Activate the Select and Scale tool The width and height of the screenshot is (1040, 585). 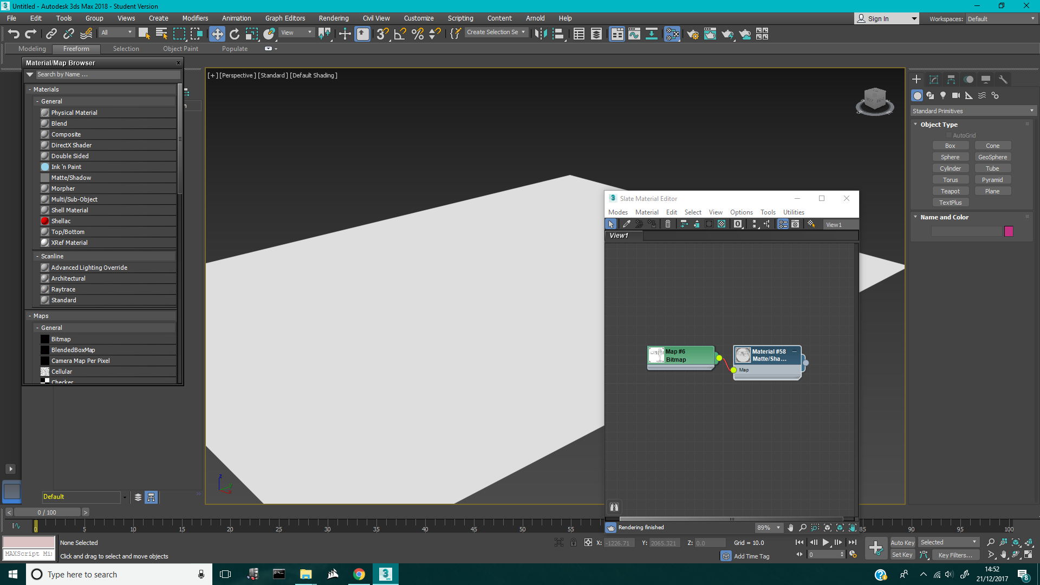(252, 34)
